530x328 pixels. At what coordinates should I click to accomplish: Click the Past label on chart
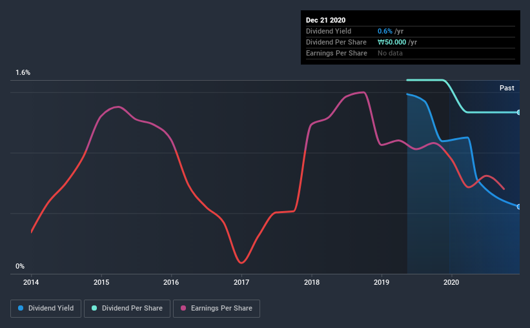(x=507, y=88)
